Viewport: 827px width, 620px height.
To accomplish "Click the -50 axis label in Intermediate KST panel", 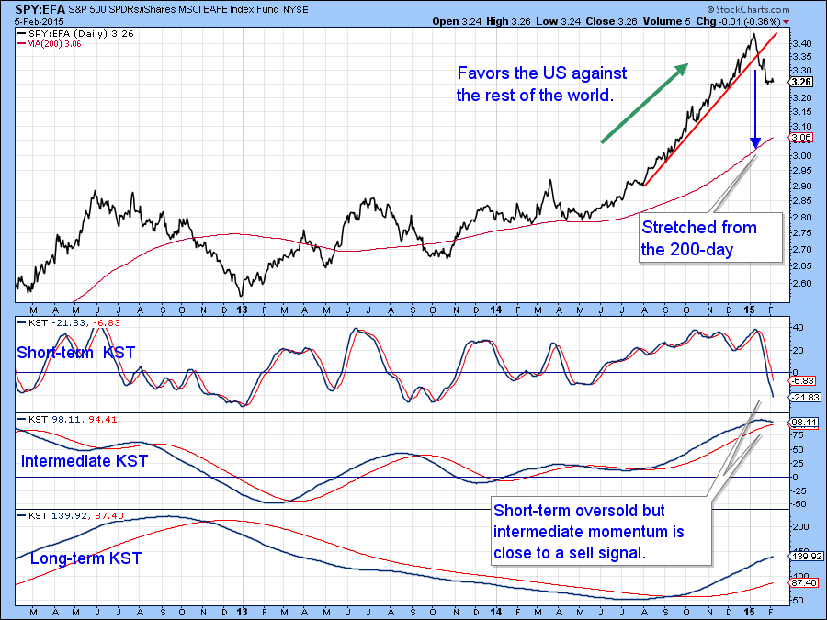I will coord(799,504).
